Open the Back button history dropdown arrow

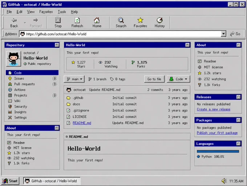click(25, 23)
